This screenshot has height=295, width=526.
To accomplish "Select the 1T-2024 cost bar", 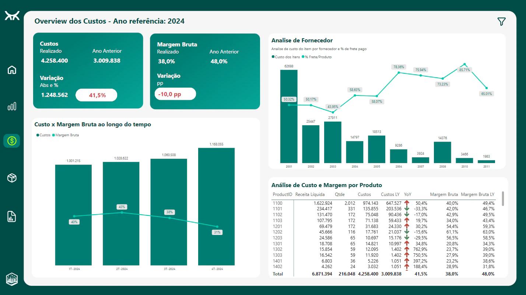I will [x=73, y=215].
